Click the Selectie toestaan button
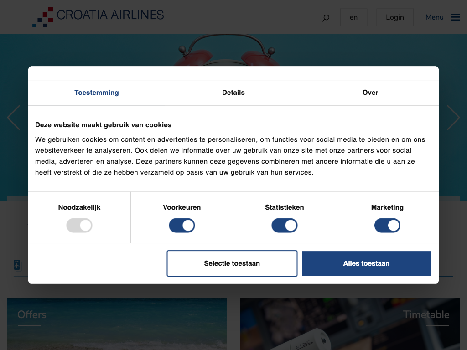467x350 pixels. pyautogui.click(x=232, y=263)
